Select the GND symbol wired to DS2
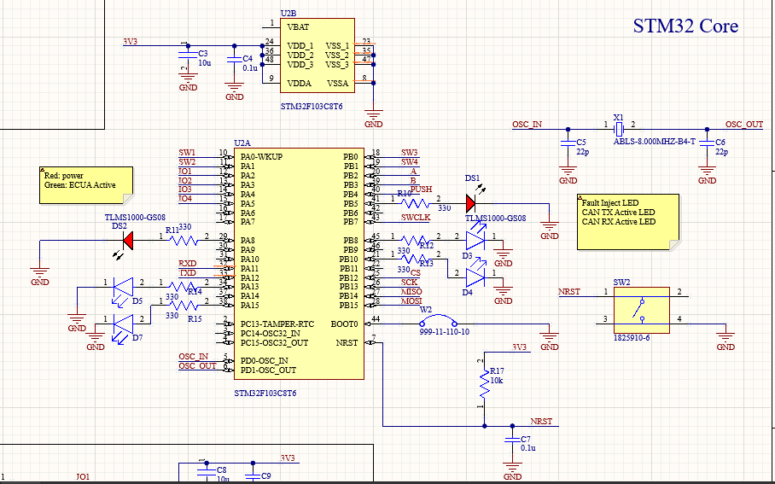This screenshot has width=775, height=484. 39,277
